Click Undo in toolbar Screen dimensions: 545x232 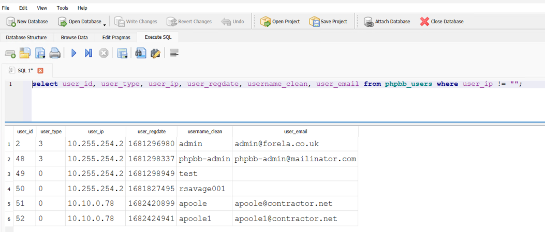tap(232, 22)
